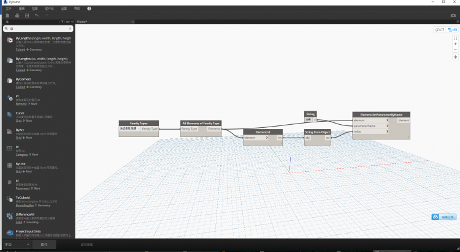Click the Elements output port

(x=214, y=129)
